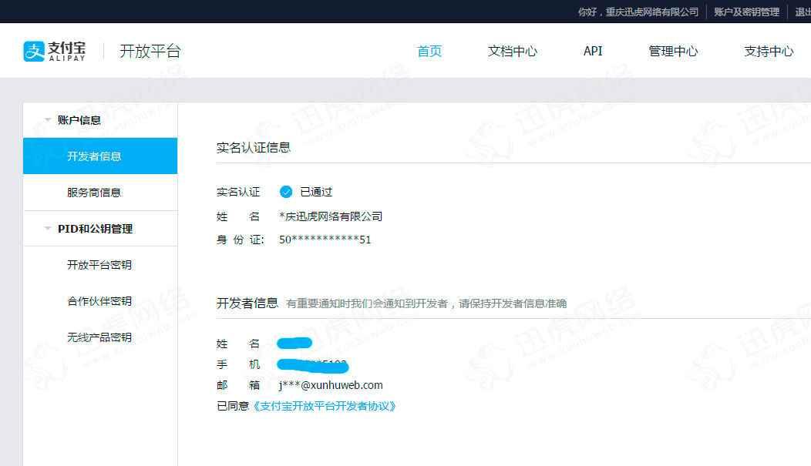Open 管理中心 in the top navigation
The image size is (811, 466).
coord(673,52)
